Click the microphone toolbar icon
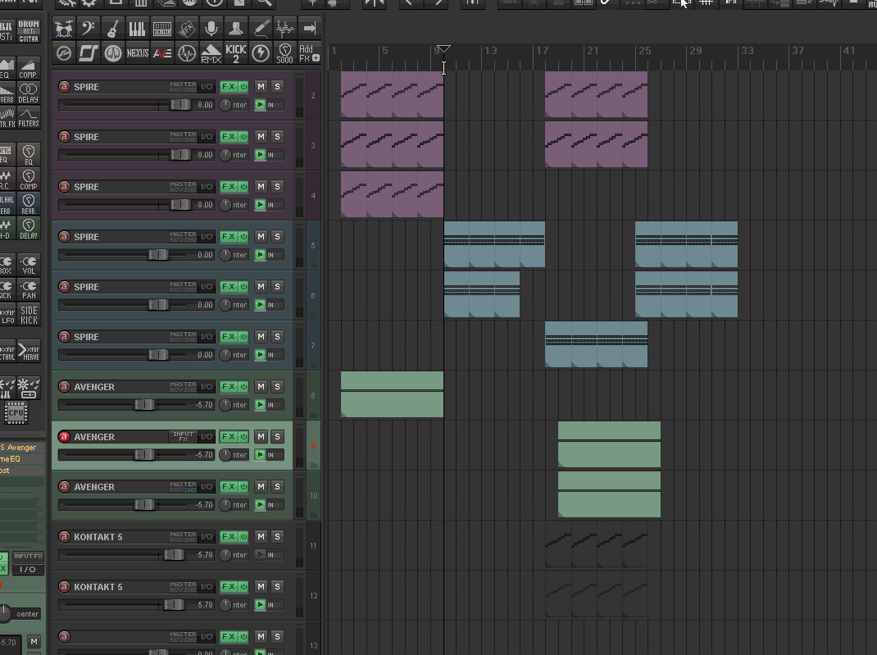 211,29
